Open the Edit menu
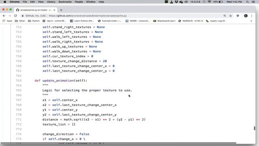Screen dimensions: 259x146 point(32,2)
